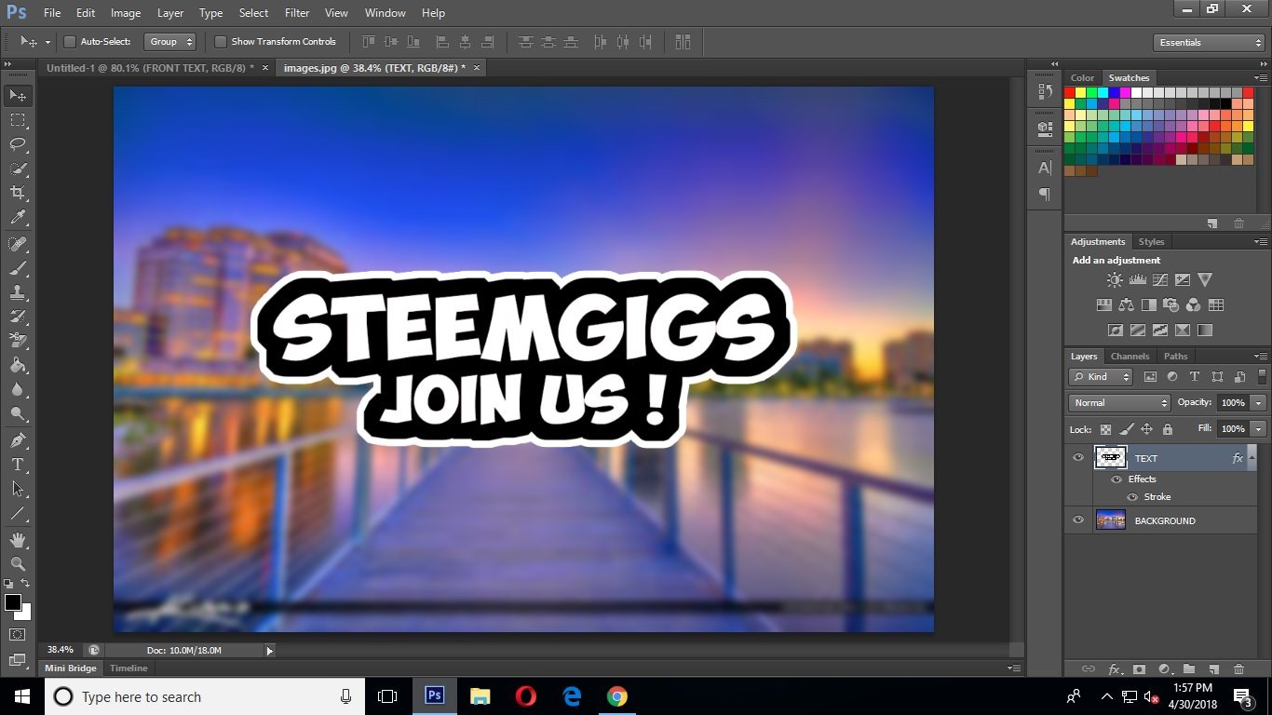Select the Eyedropper tool
Screen dimensions: 1272x715
coord(18,218)
